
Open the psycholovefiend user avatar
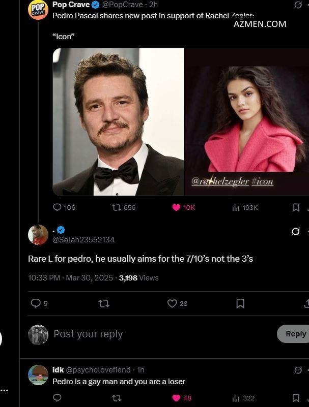click(38, 375)
